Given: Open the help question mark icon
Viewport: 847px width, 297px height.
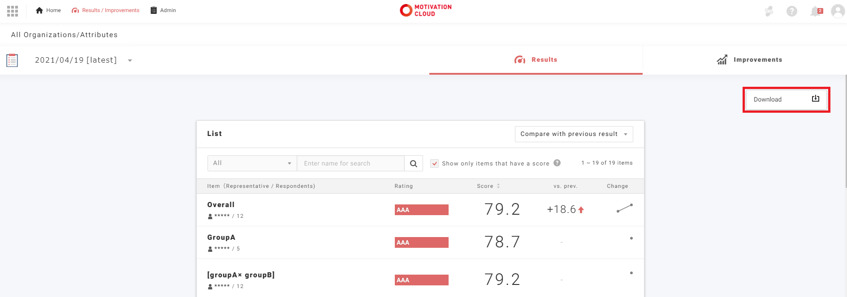Looking at the screenshot, I should [792, 11].
